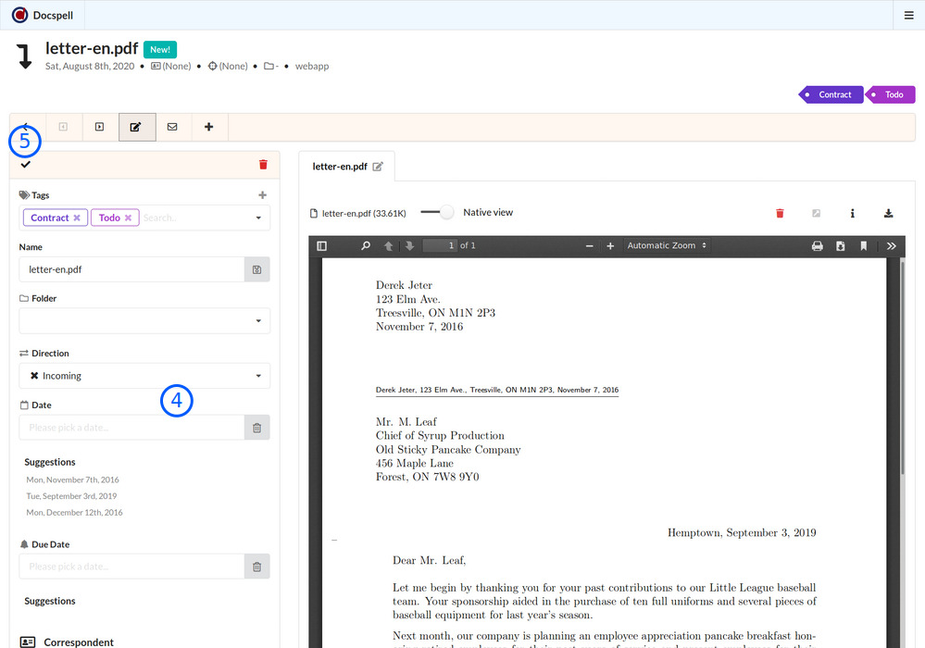Toggle the PDF viewer sidebar
This screenshot has height=648, width=925.
pos(322,246)
